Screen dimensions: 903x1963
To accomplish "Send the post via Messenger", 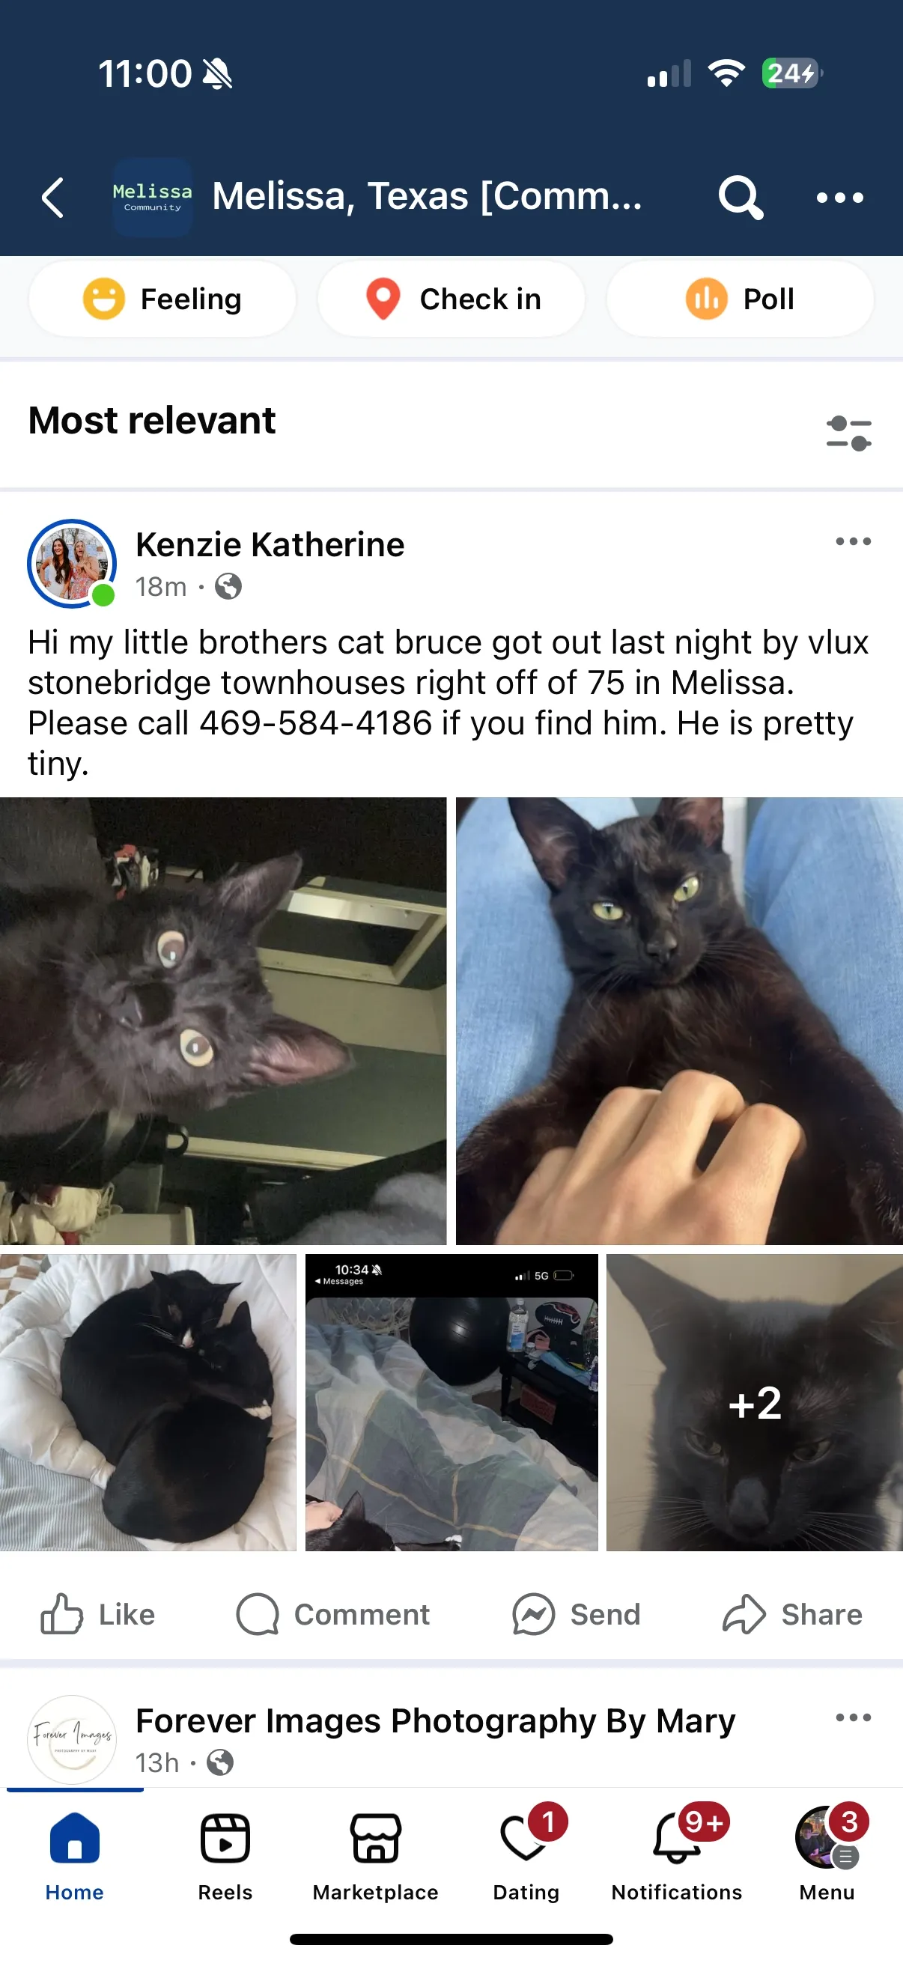I will tap(576, 1614).
